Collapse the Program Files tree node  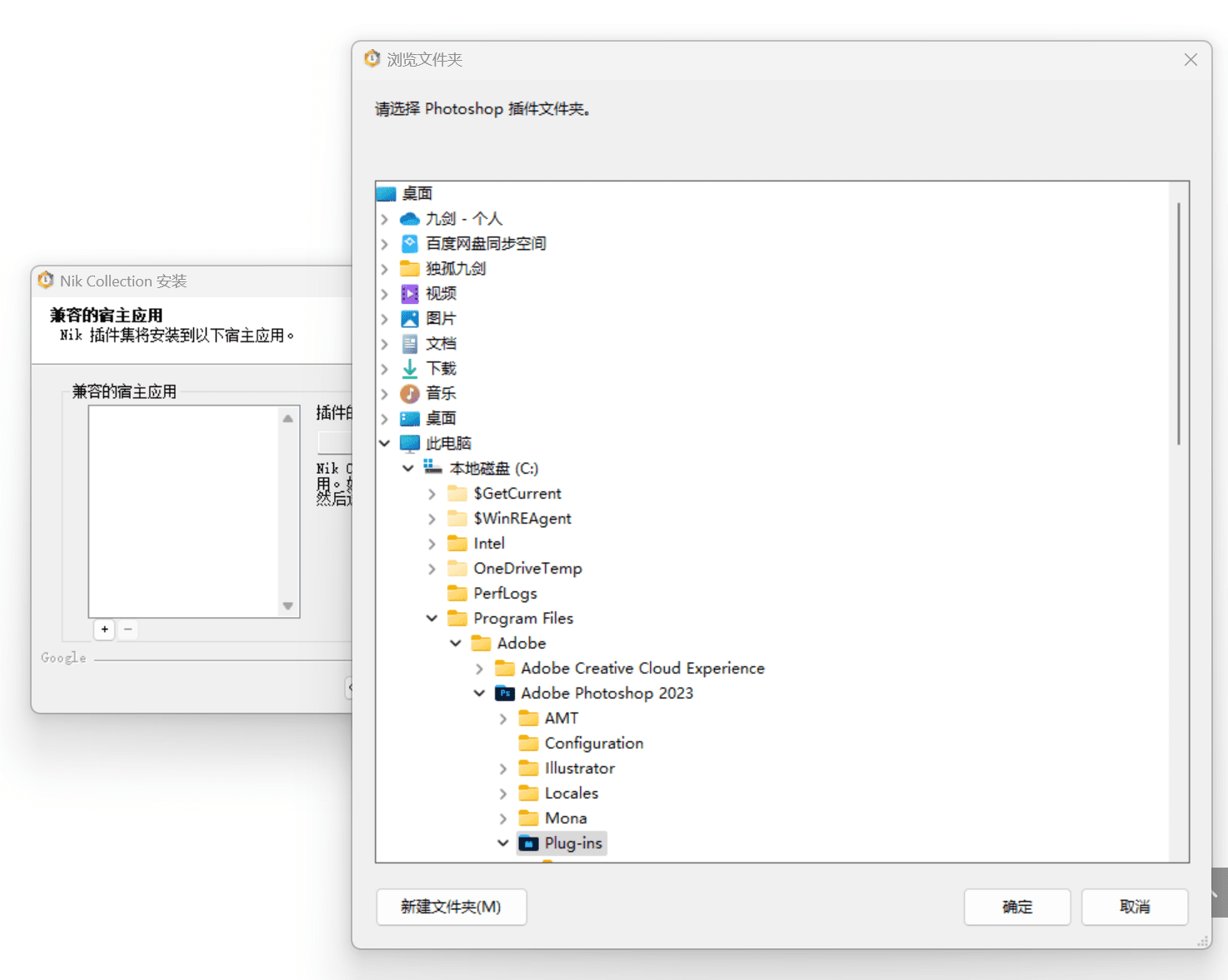(x=432, y=618)
